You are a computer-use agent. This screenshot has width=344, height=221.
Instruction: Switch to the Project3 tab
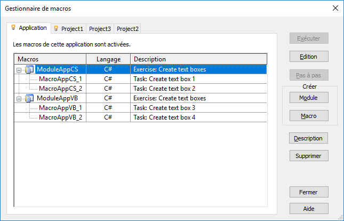pyautogui.click(x=100, y=29)
